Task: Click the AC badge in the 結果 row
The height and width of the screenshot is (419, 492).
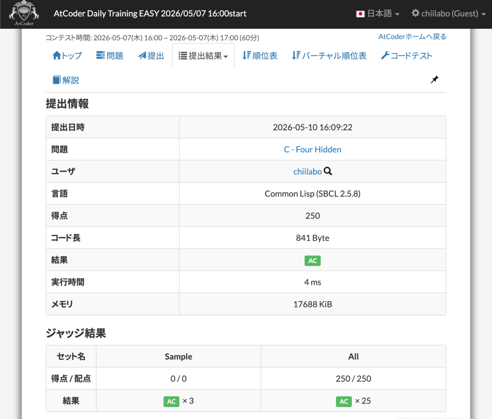Action: [x=312, y=260]
